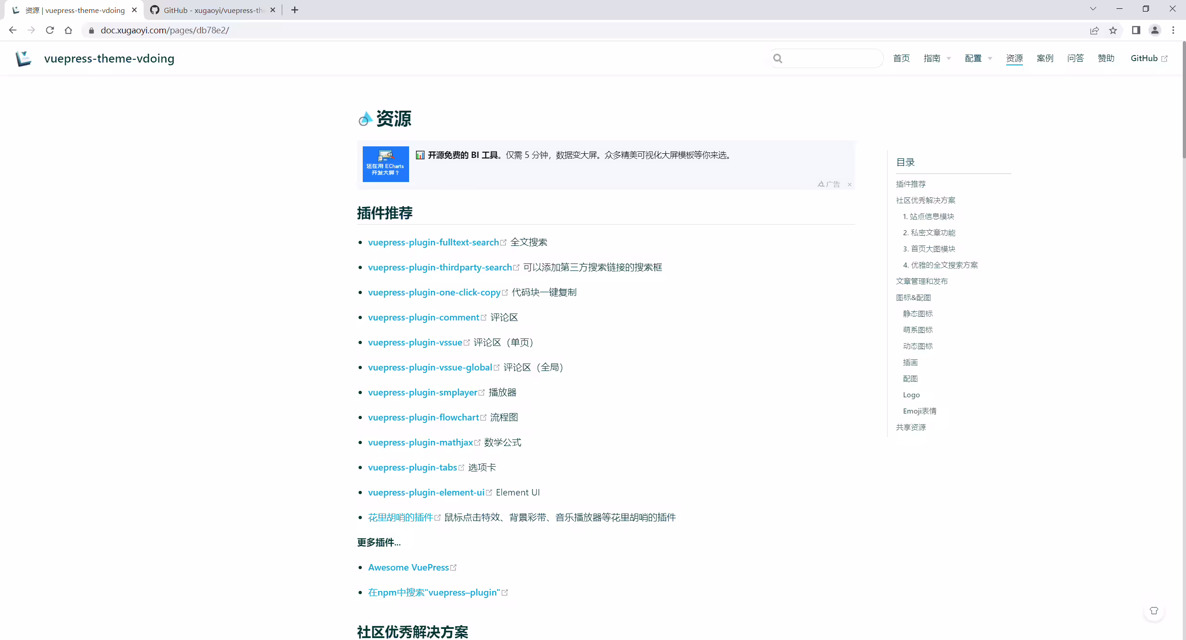Screen dimensions: 1186x640
Task: Open a new browser tab
Action: click(295, 10)
